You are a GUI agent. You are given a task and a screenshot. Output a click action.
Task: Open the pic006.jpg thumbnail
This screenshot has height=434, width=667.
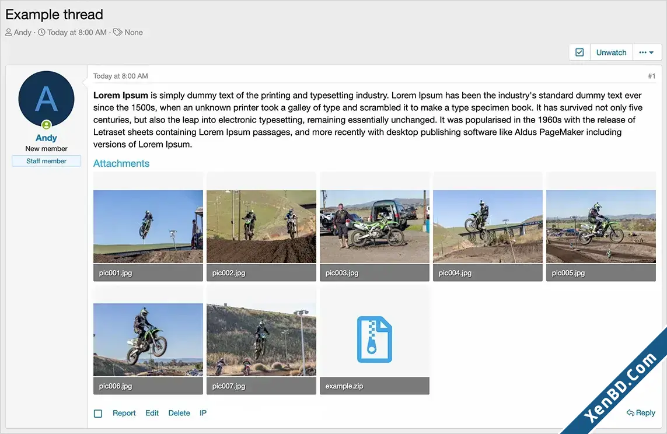click(148, 339)
